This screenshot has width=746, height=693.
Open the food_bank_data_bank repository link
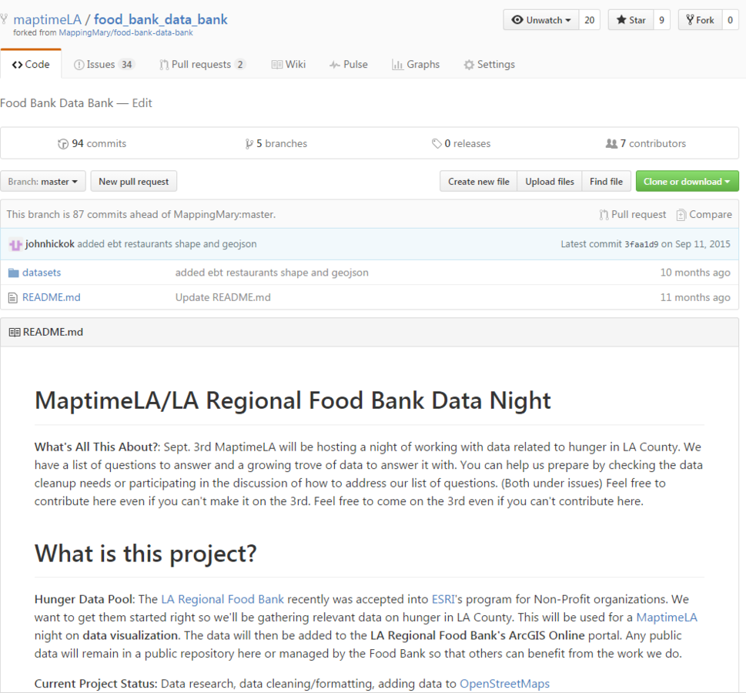[x=160, y=19]
